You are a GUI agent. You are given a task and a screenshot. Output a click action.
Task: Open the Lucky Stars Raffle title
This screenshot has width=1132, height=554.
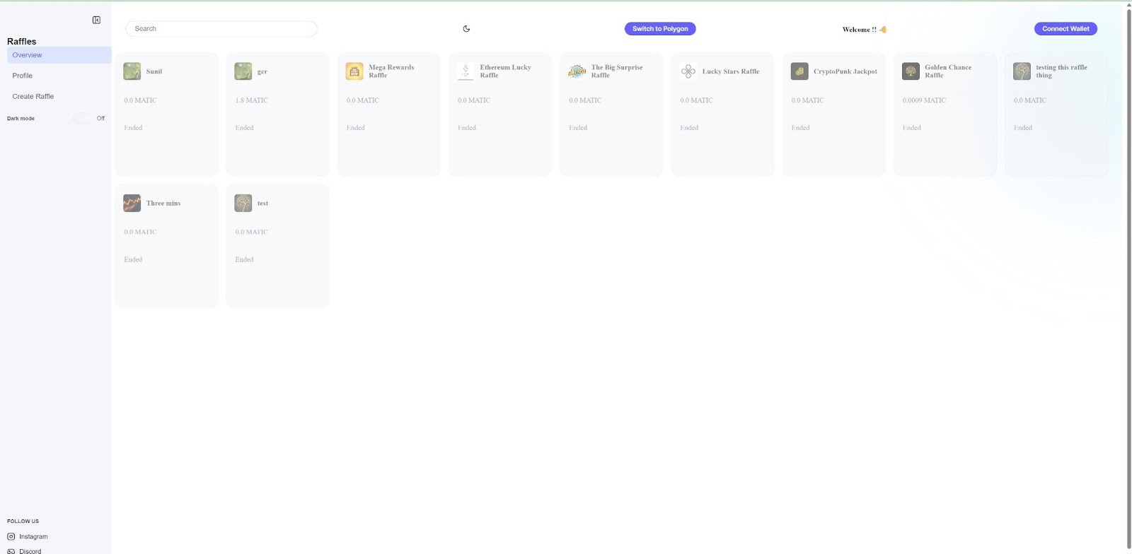731,71
